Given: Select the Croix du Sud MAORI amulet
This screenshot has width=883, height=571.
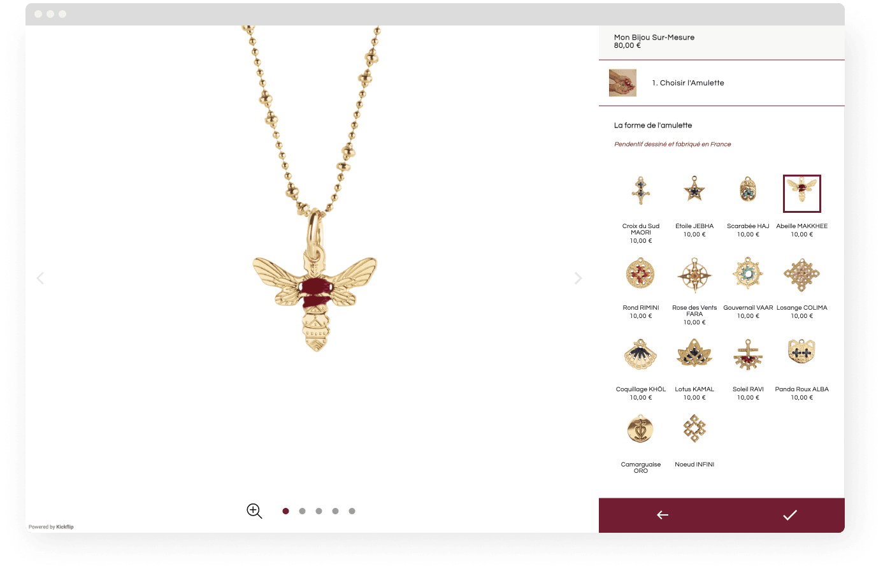Looking at the screenshot, I should pyautogui.click(x=641, y=191).
